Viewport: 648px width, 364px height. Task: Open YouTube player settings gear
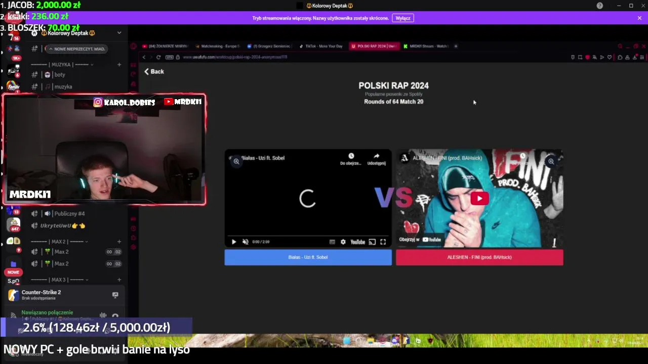pyautogui.click(x=343, y=242)
